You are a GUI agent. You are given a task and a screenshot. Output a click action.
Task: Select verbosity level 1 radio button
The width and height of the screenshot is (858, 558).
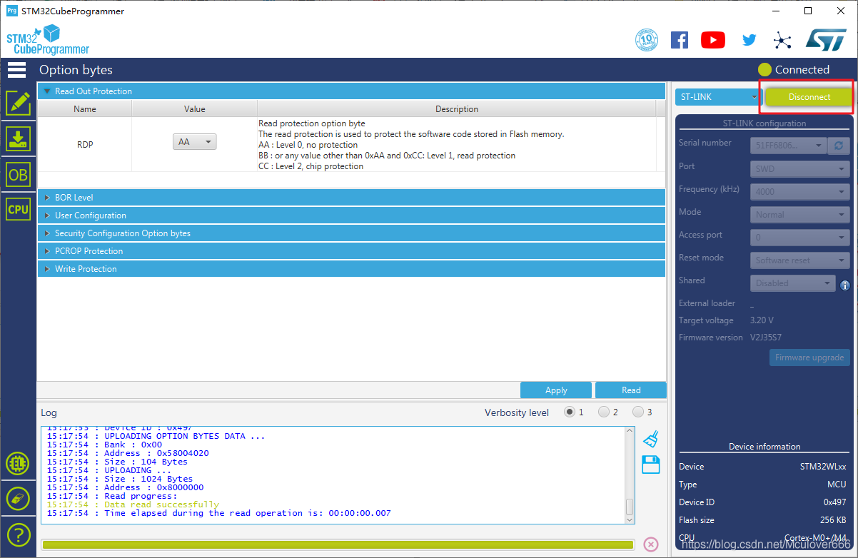[x=569, y=412]
